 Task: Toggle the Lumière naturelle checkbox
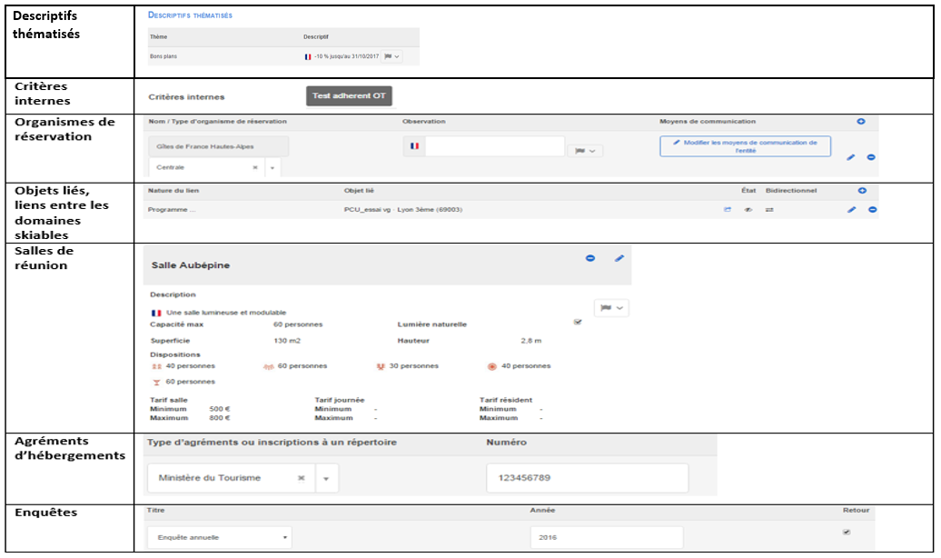tap(578, 322)
